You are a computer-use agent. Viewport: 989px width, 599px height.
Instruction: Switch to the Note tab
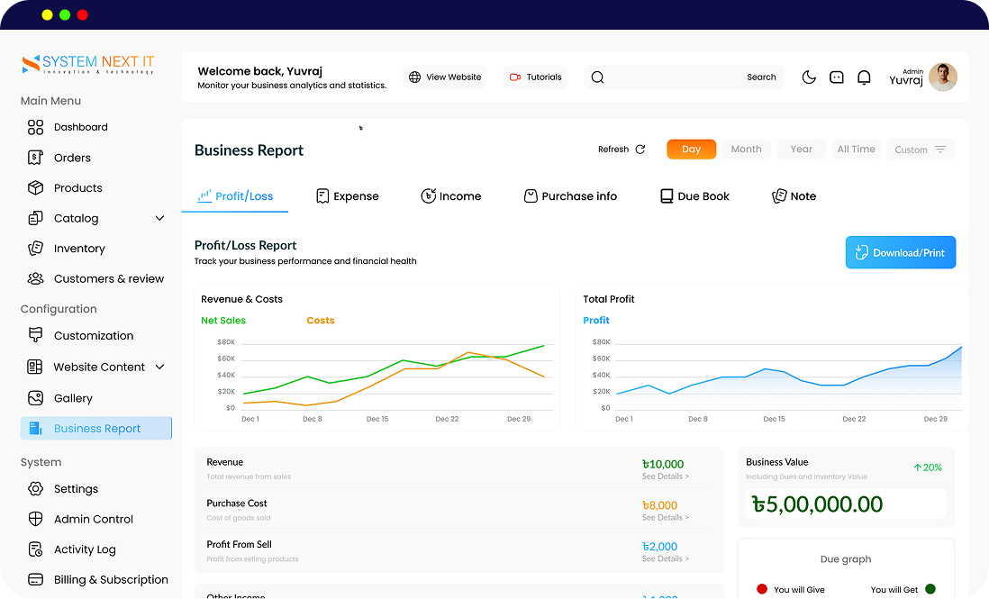[x=794, y=196]
